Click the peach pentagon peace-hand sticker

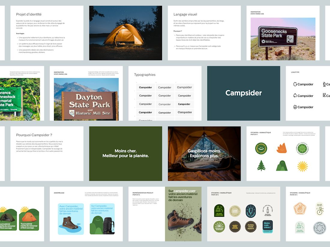[x=300, y=209]
